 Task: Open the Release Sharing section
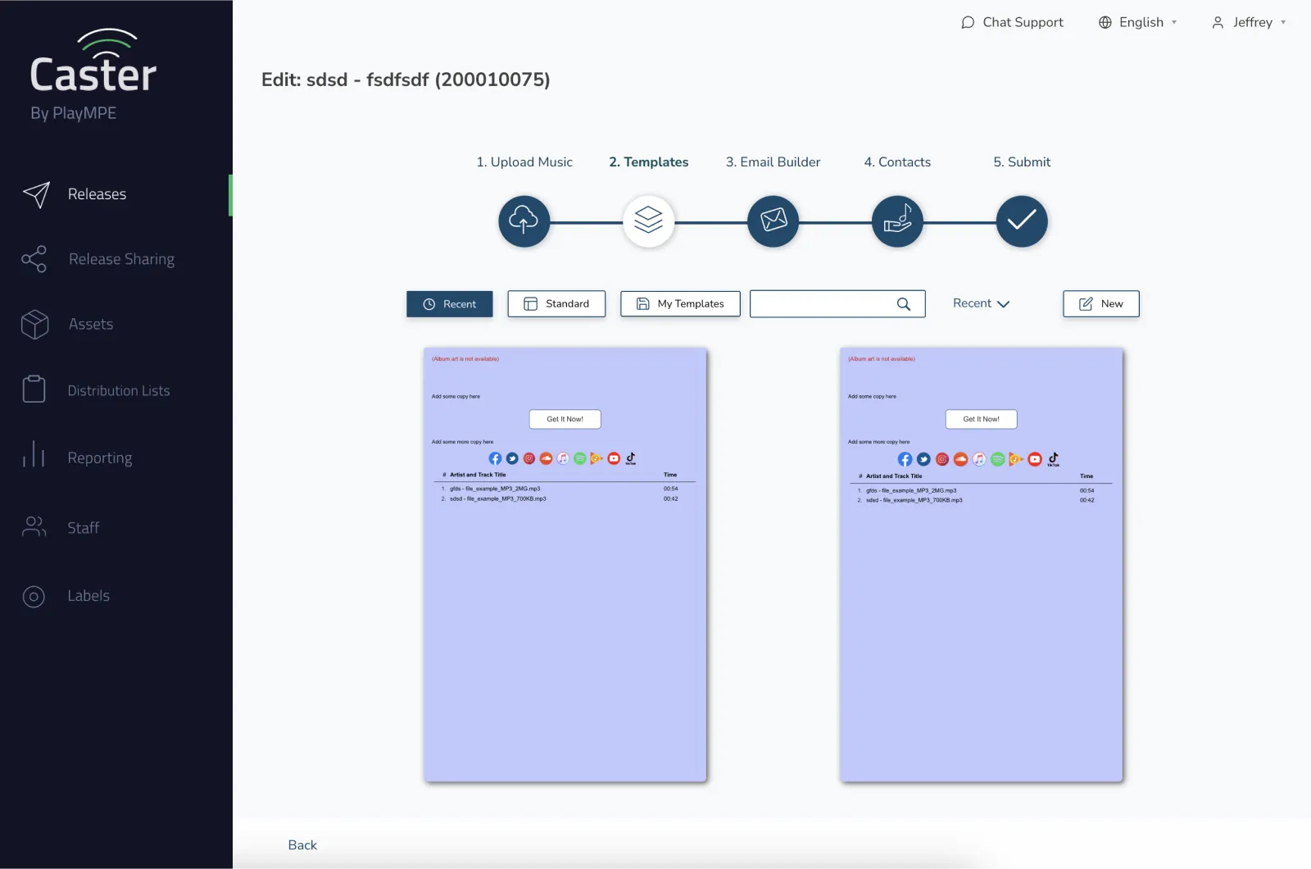click(x=121, y=259)
